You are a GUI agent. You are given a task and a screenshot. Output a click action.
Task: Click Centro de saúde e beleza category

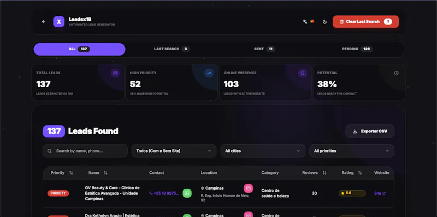[x=275, y=193]
